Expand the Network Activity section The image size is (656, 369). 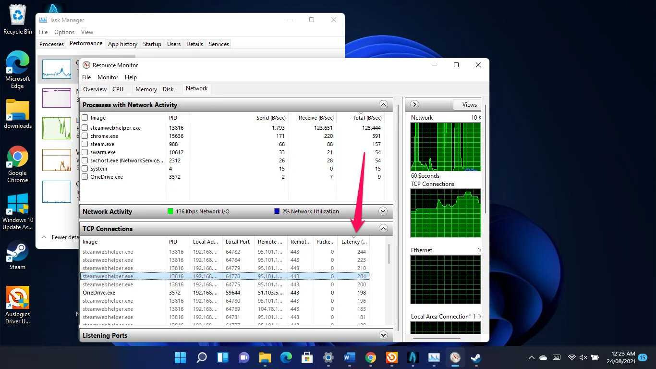(x=383, y=211)
